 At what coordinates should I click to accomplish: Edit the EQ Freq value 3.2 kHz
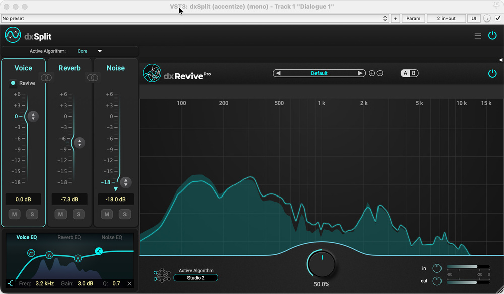pos(45,284)
